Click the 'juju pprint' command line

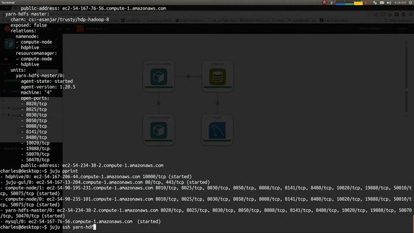(x=39, y=171)
